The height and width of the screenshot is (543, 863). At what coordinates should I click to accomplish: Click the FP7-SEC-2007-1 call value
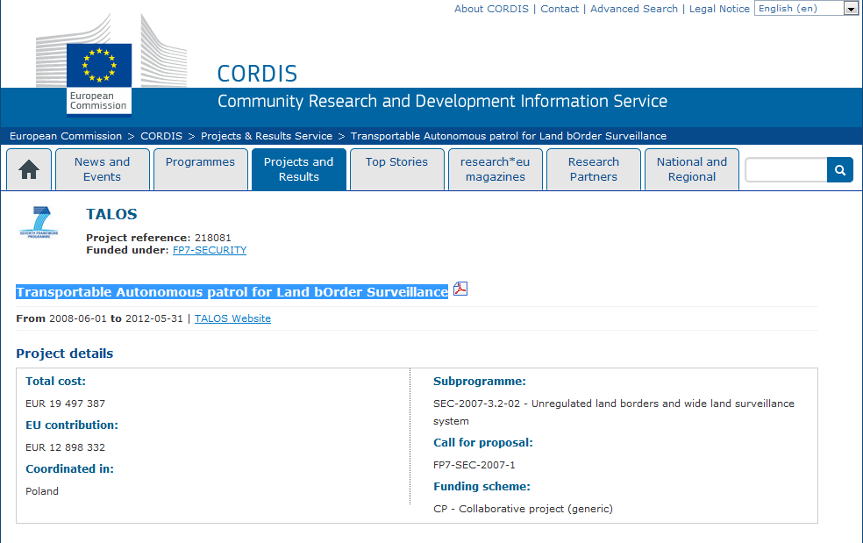(474, 465)
